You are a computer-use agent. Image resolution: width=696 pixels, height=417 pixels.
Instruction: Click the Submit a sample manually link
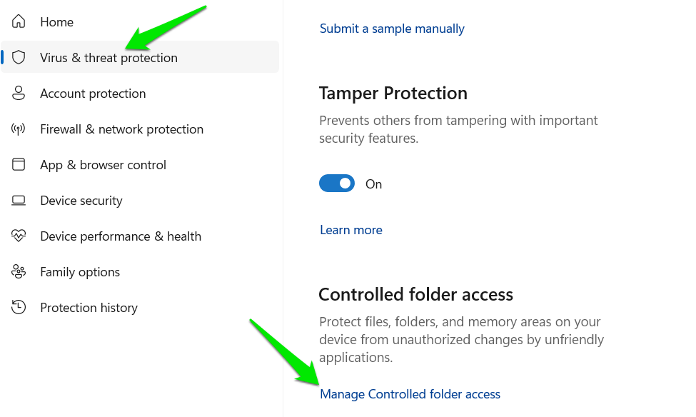pyautogui.click(x=392, y=28)
